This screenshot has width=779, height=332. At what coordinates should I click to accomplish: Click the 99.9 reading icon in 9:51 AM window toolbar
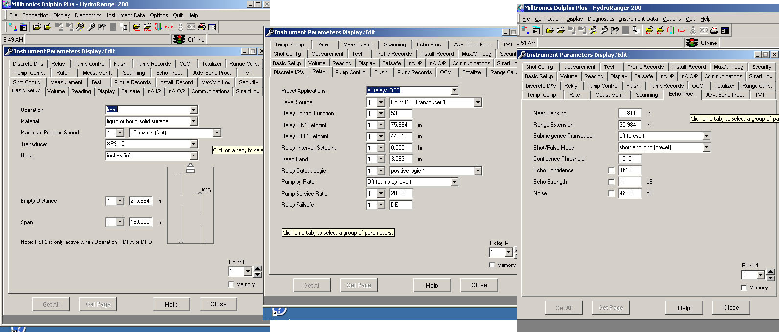point(704,30)
